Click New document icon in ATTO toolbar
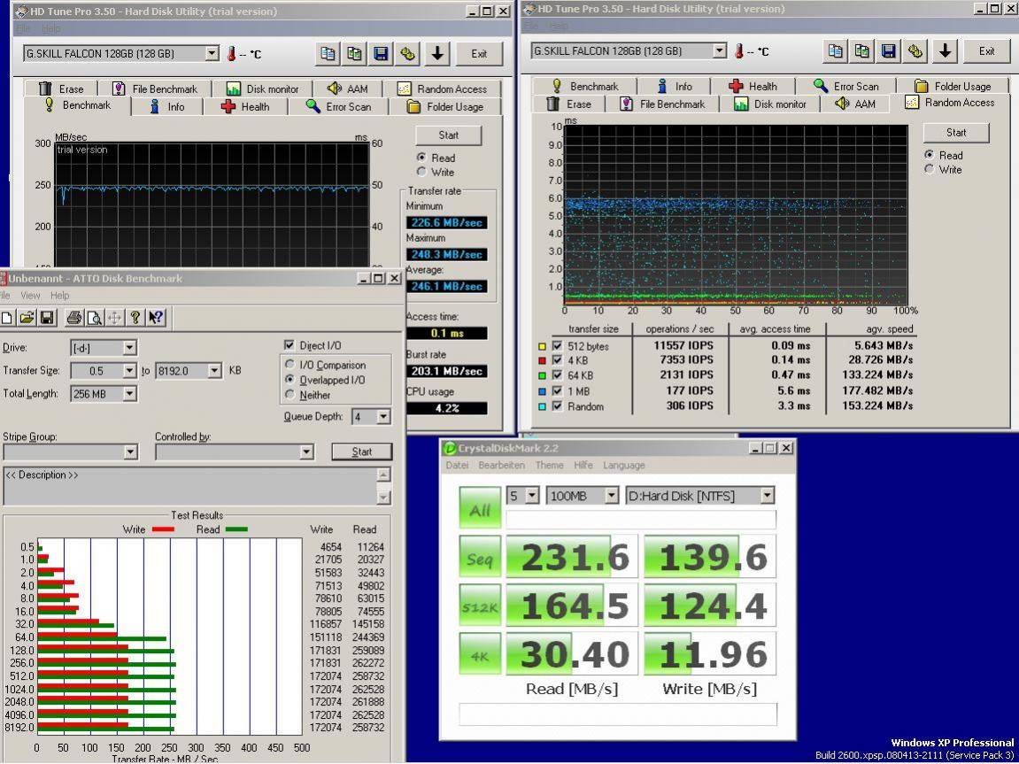Image resolution: width=1019 pixels, height=764 pixels. [7, 318]
